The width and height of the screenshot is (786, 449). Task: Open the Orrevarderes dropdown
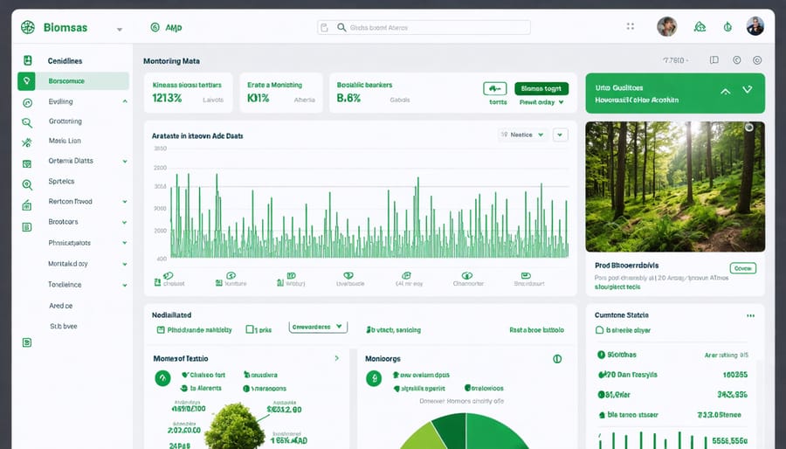pyautogui.click(x=318, y=328)
